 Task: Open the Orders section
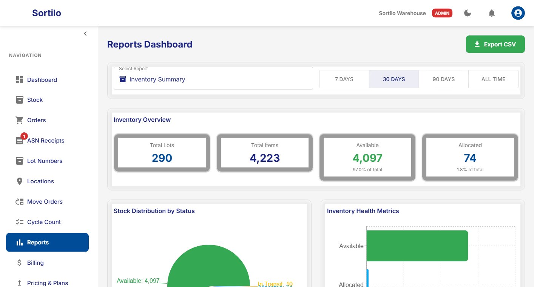[47, 120]
